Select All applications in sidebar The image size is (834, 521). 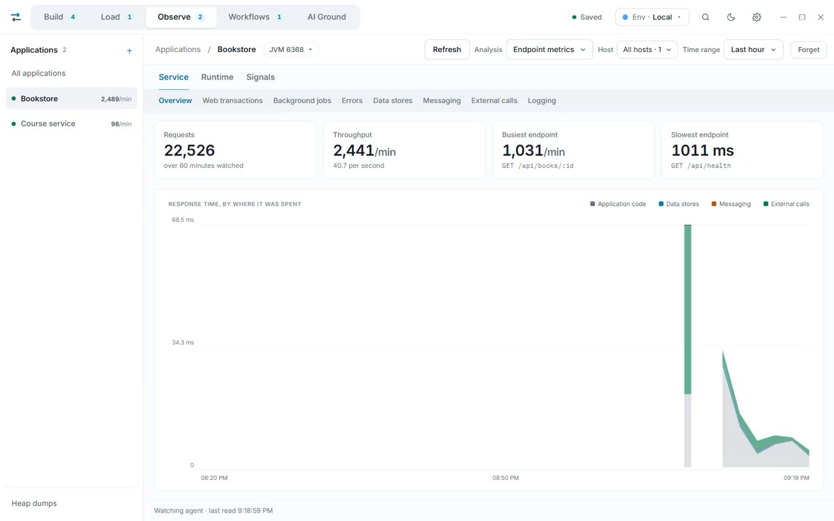72,74
